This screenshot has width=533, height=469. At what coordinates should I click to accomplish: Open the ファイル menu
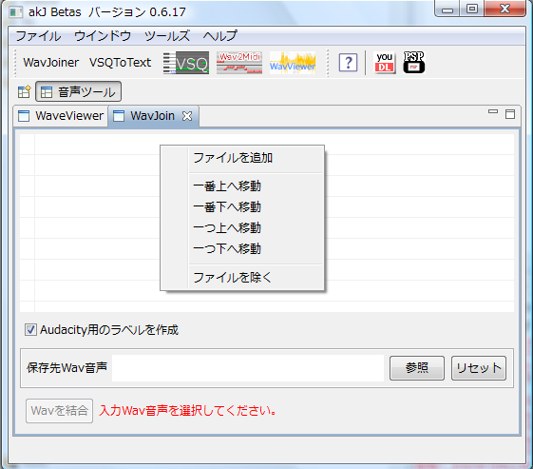pos(38,36)
